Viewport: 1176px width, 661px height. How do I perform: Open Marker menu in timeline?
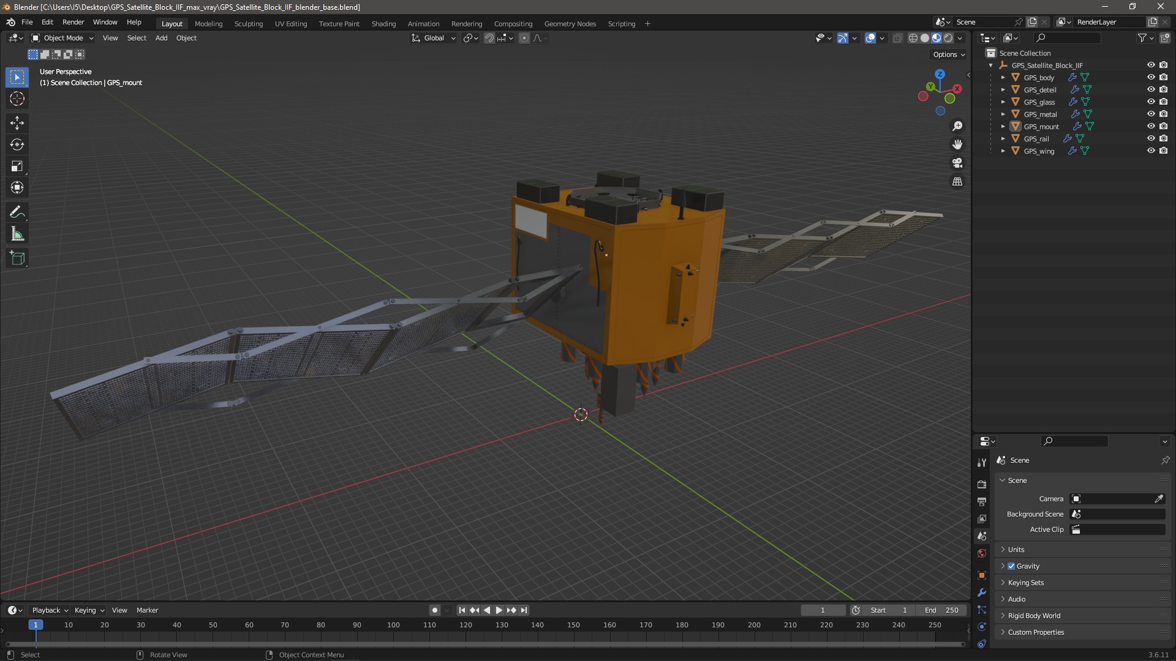click(x=147, y=610)
